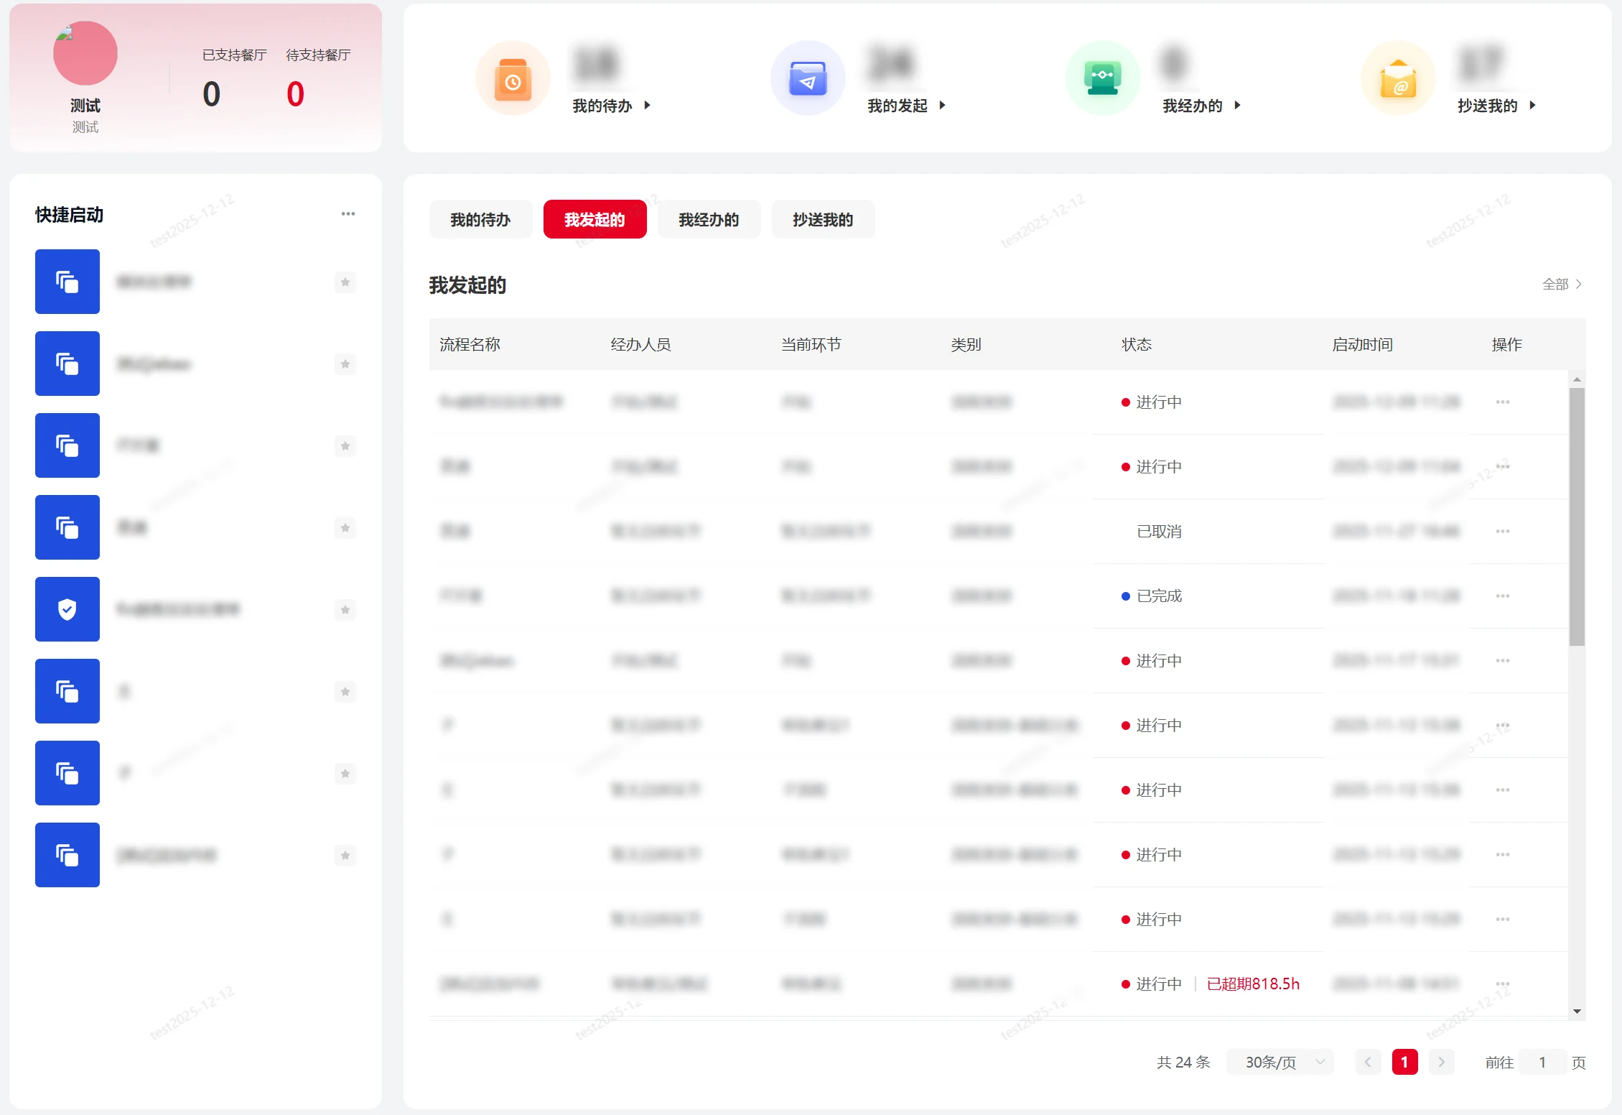The image size is (1622, 1115).
Task: Click the 操作 column header
Action: (1506, 345)
